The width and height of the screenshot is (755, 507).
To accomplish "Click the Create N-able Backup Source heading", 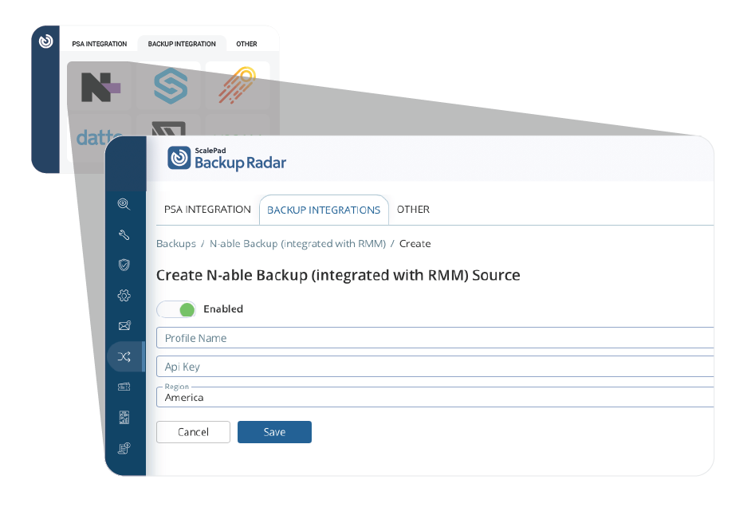I will (x=338, y=275).
